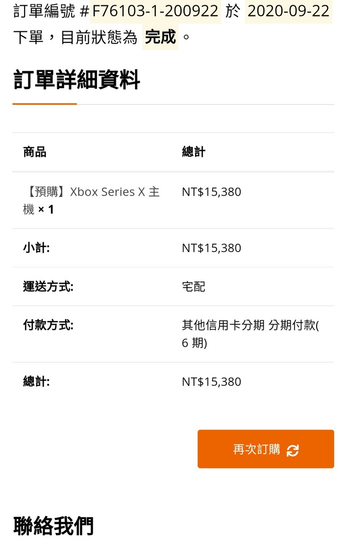
Task: Click the 運送方式 row label
Action: coord(48,286)
